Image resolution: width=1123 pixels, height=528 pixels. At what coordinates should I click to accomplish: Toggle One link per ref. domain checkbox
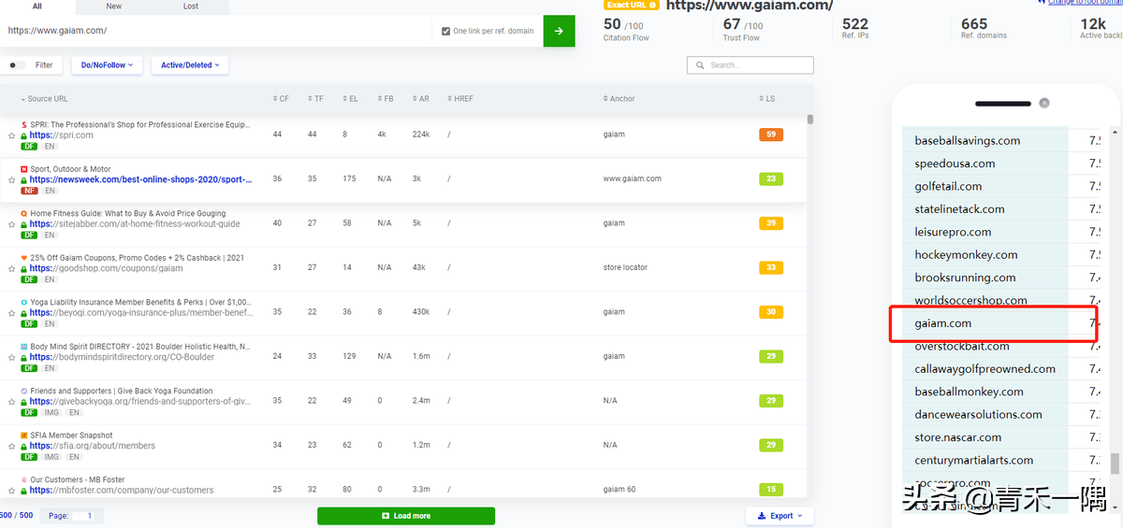point(445,31)
